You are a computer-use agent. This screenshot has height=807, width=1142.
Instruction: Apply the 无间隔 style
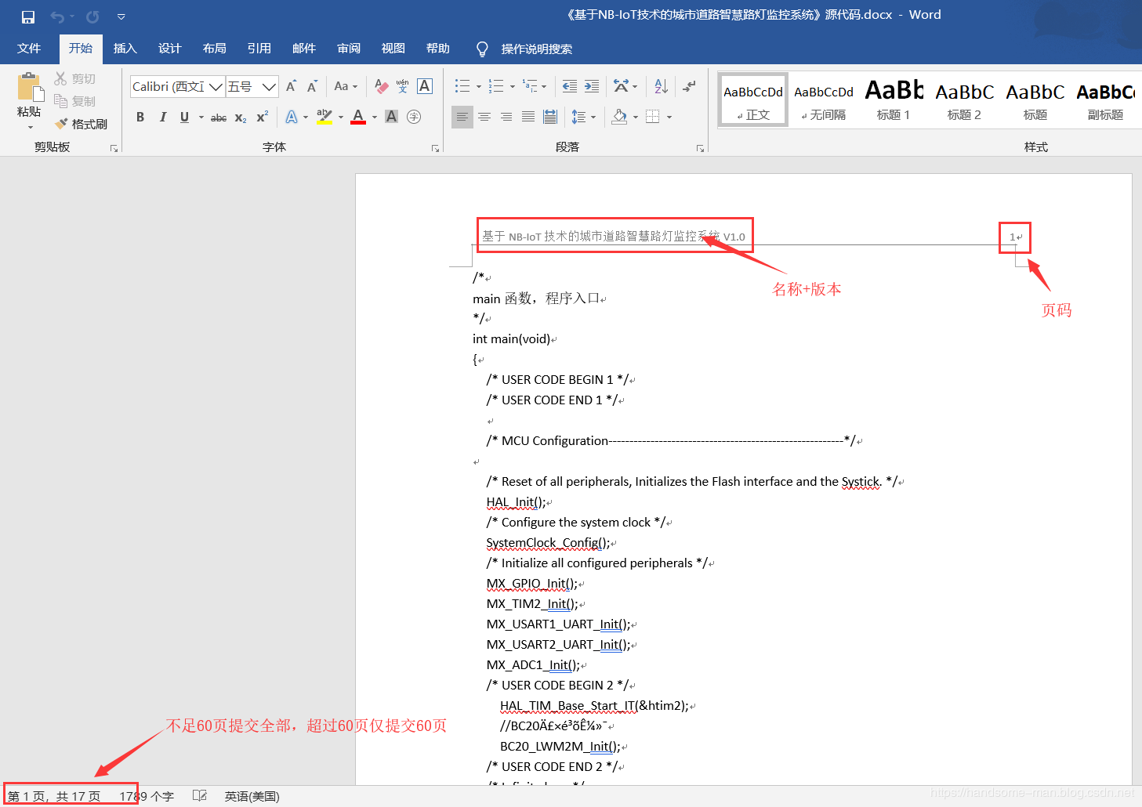824,100
